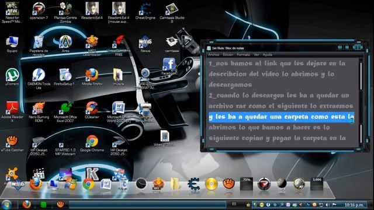374x210 pixels.
Task: Click the text line '2_cuando lo descargen'
Action: tap(279, 96)
